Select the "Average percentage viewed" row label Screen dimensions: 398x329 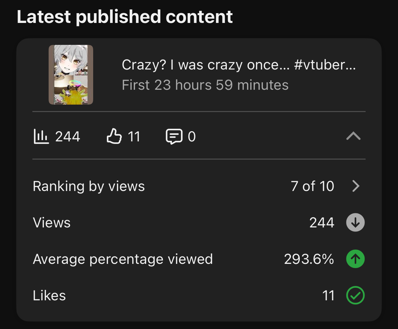click(x=123, y=259)
